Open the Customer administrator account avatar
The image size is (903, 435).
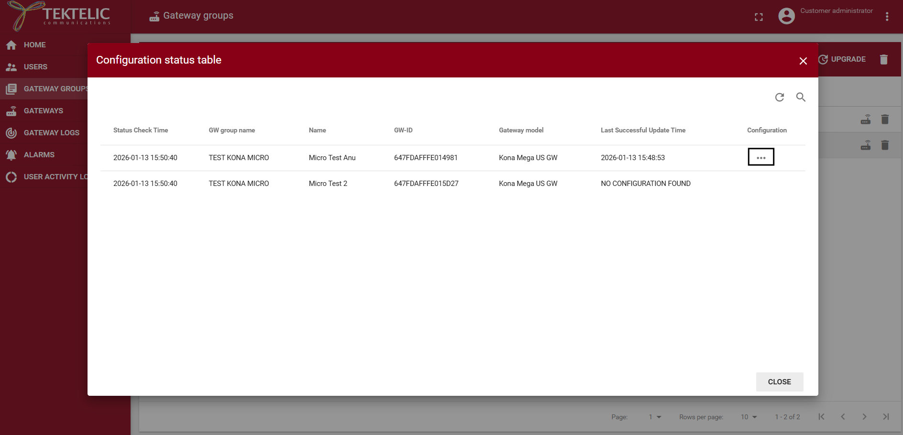pyautogui.click(x=787, y=15)
